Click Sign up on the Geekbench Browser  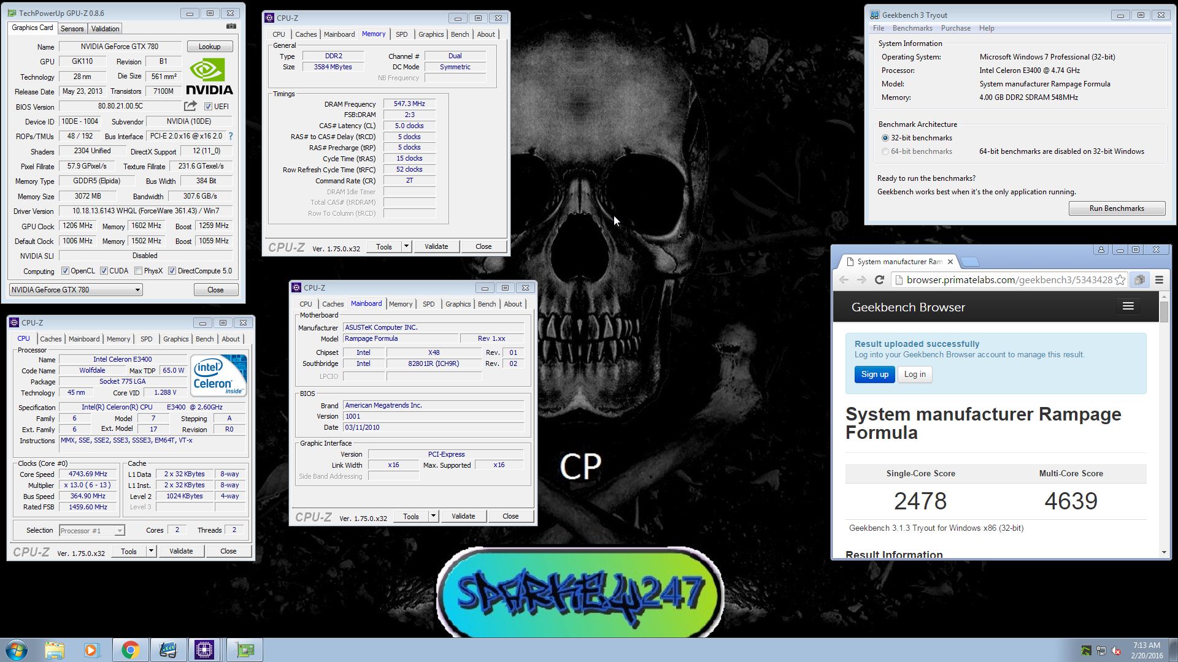click(874, 375)
